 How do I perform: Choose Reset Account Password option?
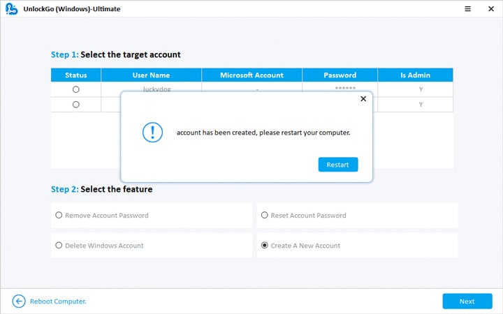pos(265,216)
